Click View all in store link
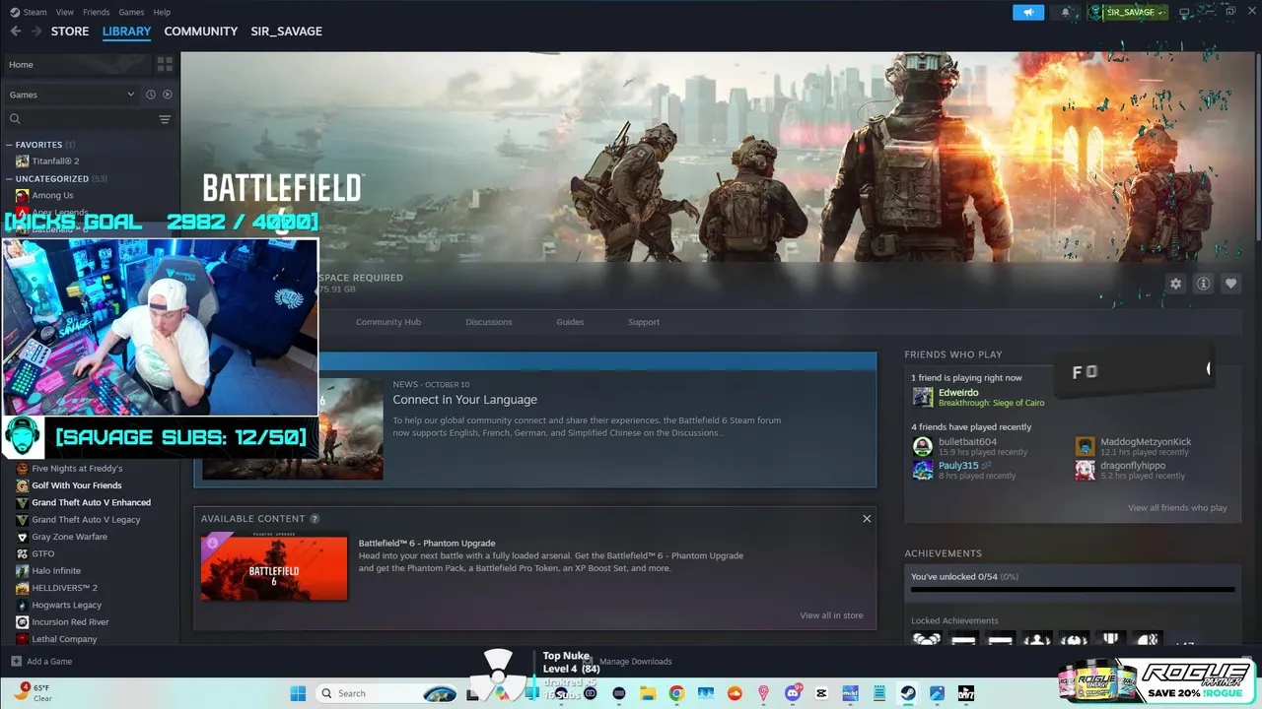The width and height of the screenshot is (1262, 709). coord(831,615)
